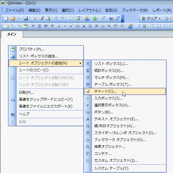Choose リスト ボックス(L)... in submenu

125,64
